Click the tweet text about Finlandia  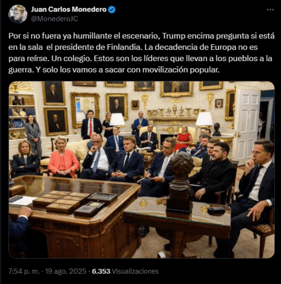[141, 53]
